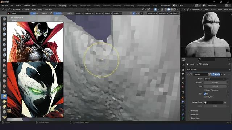The height and width of the screenshot is (130, 232).
Task: Toggle radius pressure sensitivity icon
Action: 51,13
